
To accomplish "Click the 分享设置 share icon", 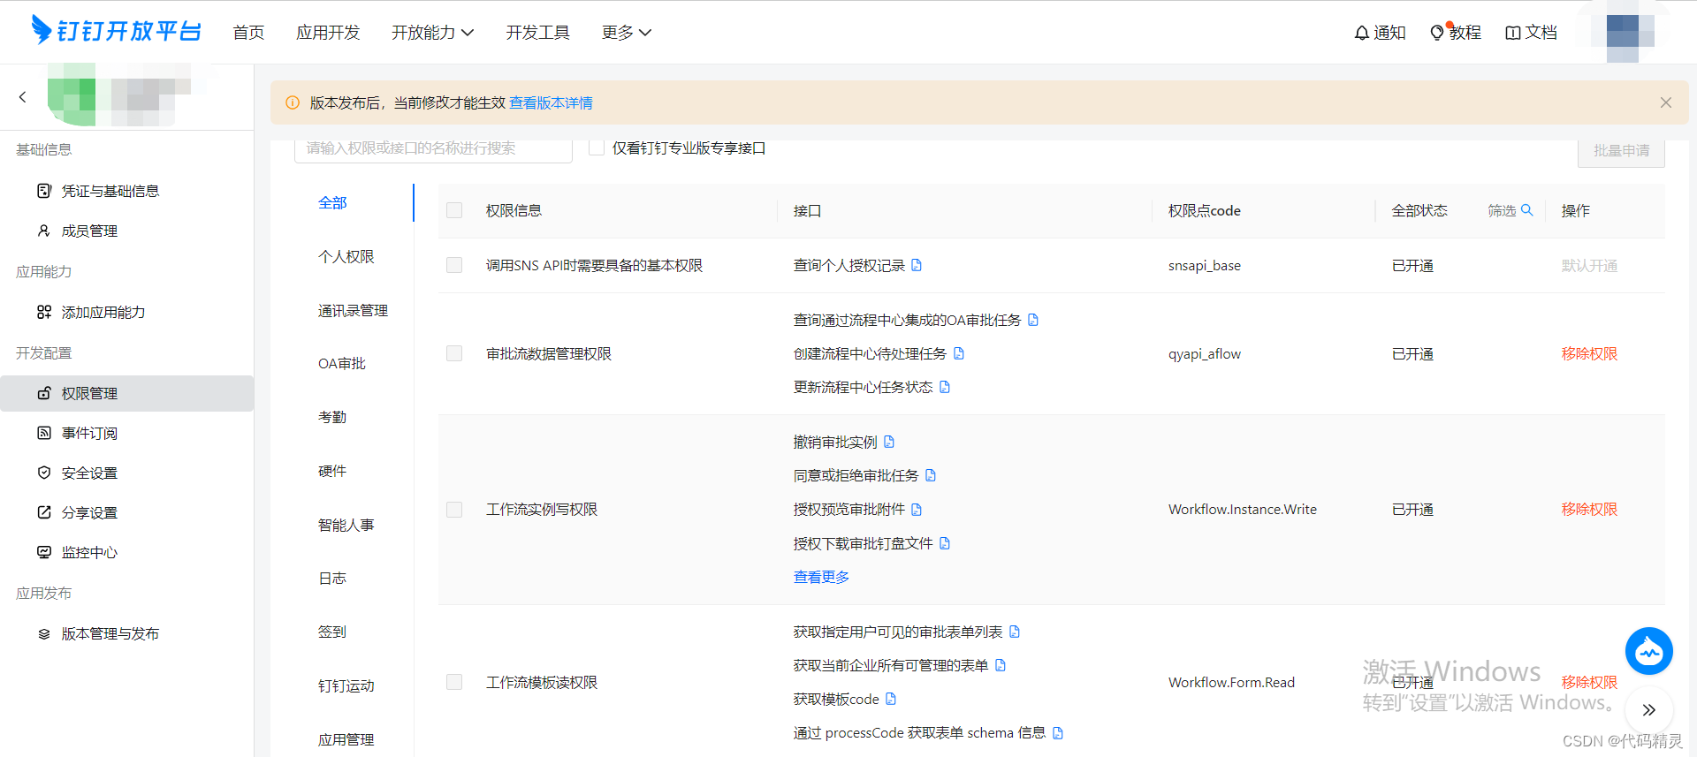I will click(44, 512).
